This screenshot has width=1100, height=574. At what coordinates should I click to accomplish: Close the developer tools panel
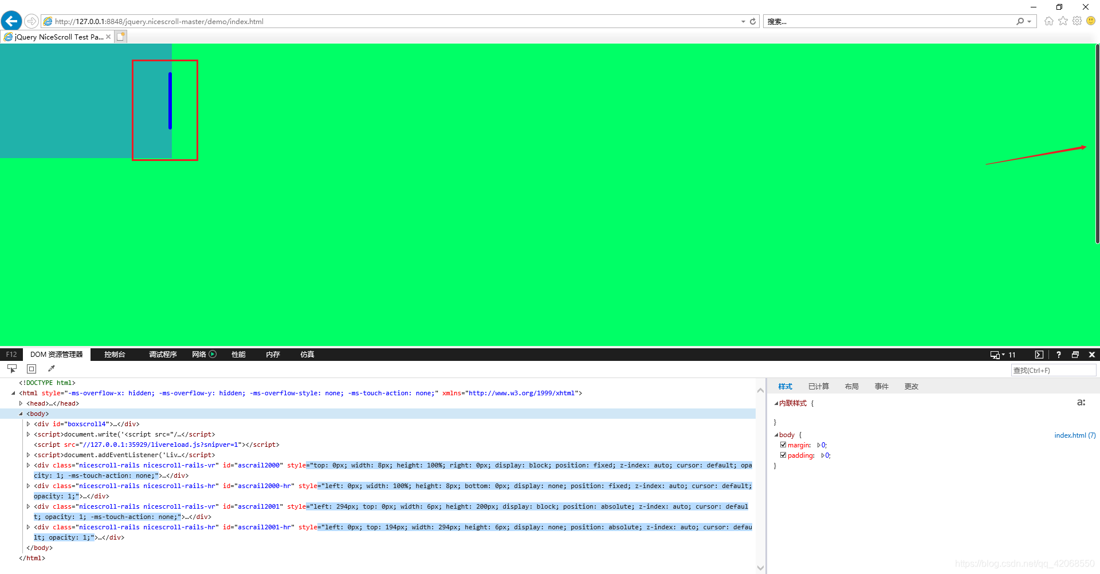pos(1092,355)
